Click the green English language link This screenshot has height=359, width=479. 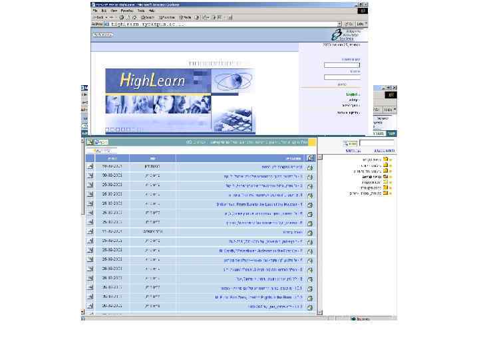click(x=353, y=94)
